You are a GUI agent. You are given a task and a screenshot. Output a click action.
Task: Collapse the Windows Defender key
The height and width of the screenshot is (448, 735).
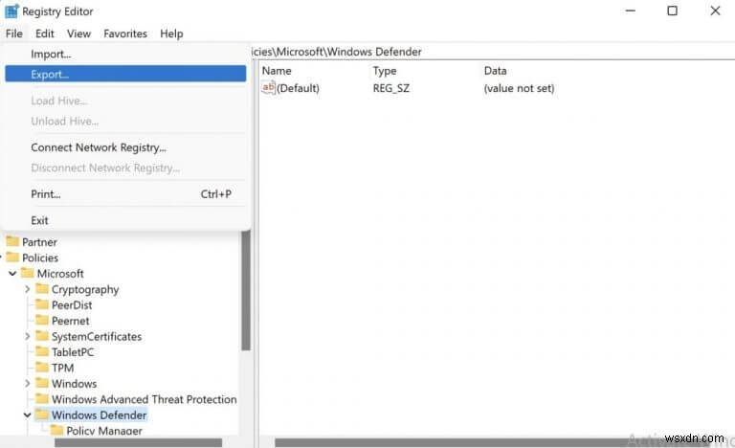[27, 415]
